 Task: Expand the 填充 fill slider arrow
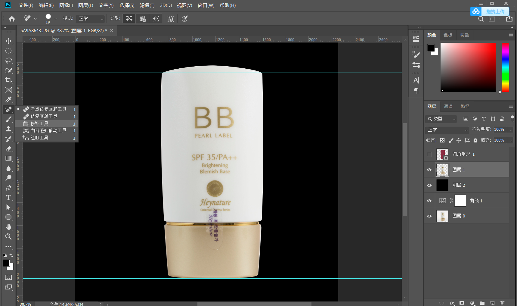(x=511, y=140)
